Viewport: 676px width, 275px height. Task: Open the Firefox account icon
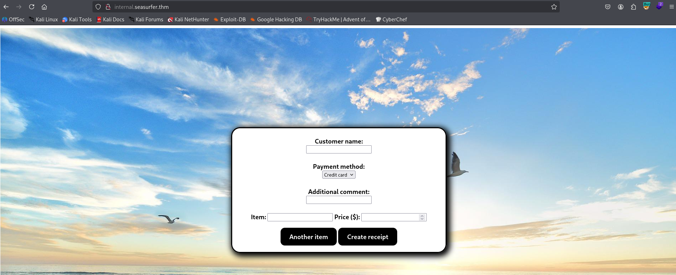(621, 7)
